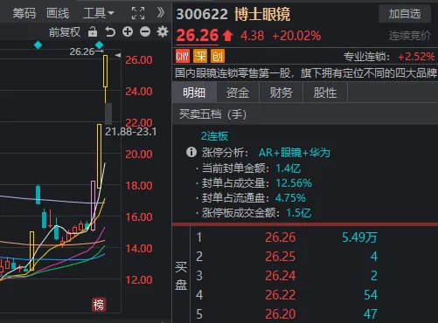
Task: Click the stock name 博士眼镜
Action: (262, 14)
